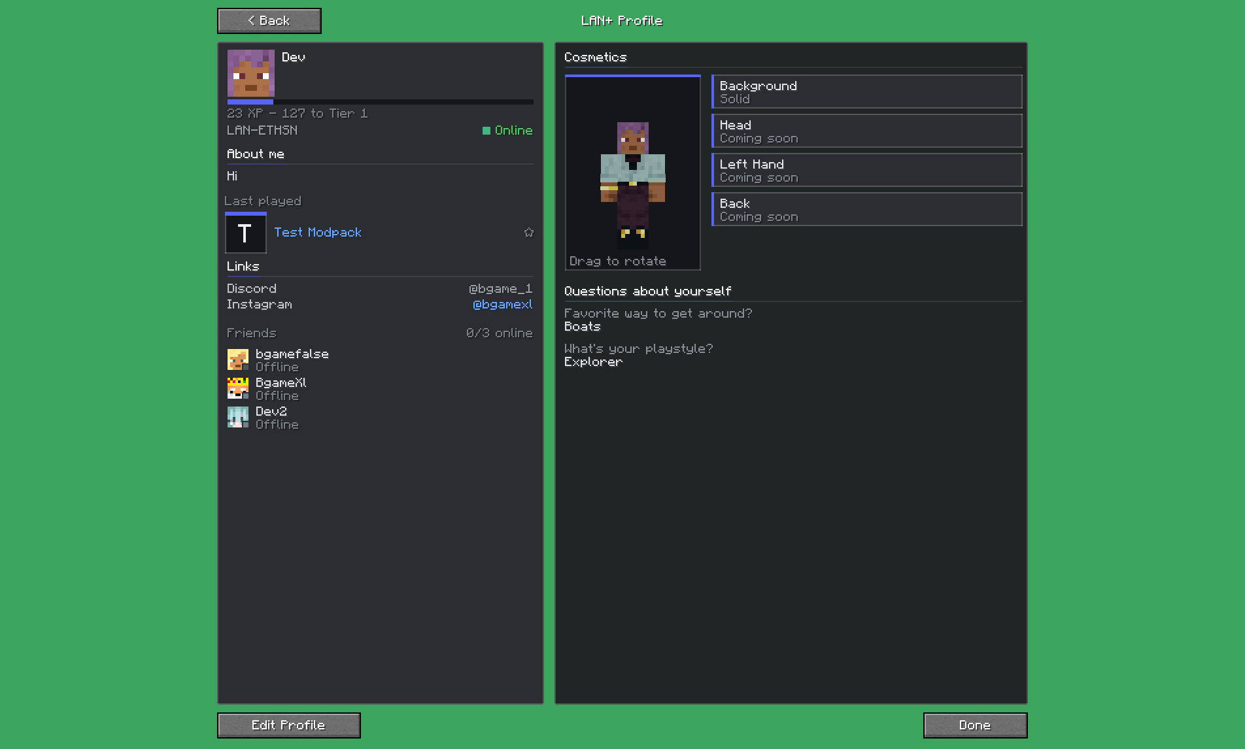Viewport: 1245px width, 749px height.
Task: Open the Head cosmetic slot
Action: tap(867, 131)
